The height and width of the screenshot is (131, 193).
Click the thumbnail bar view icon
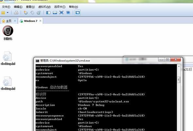pyautogui.click(x=55, y=12)
